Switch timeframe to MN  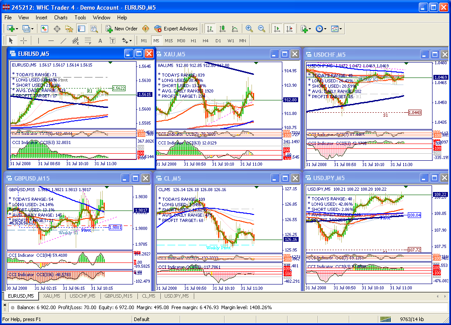tap(243, 41)
